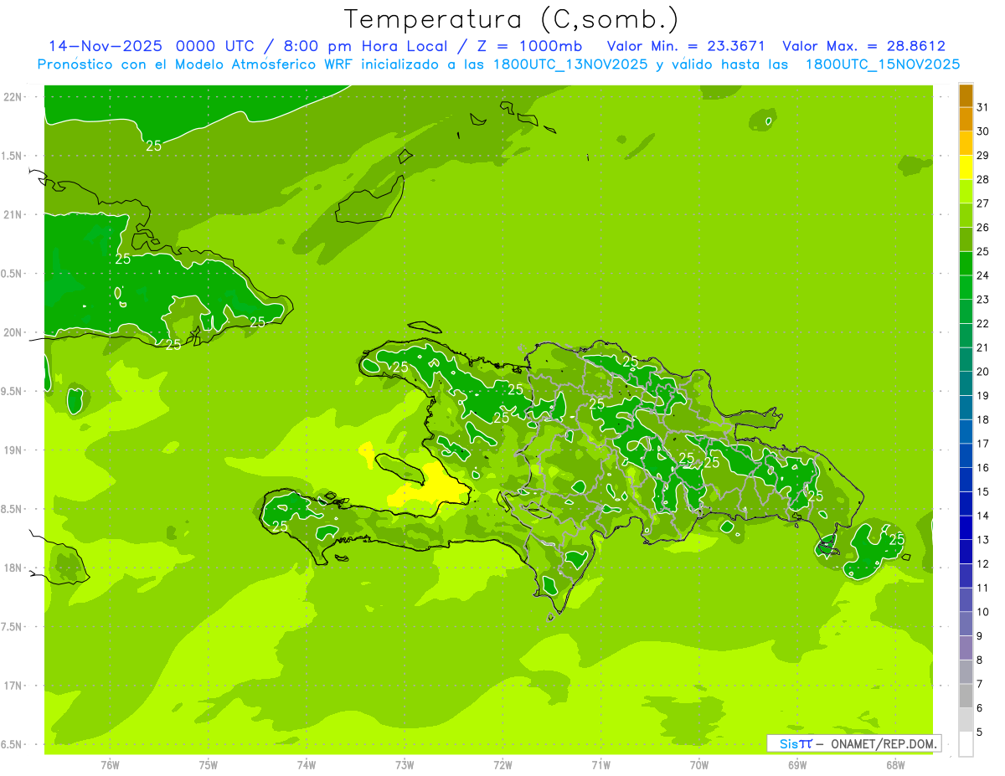Screen dimensions: 1005x776
Task: Click the 'Valor Min. = 23.3671' text
Action: (686, 46)
